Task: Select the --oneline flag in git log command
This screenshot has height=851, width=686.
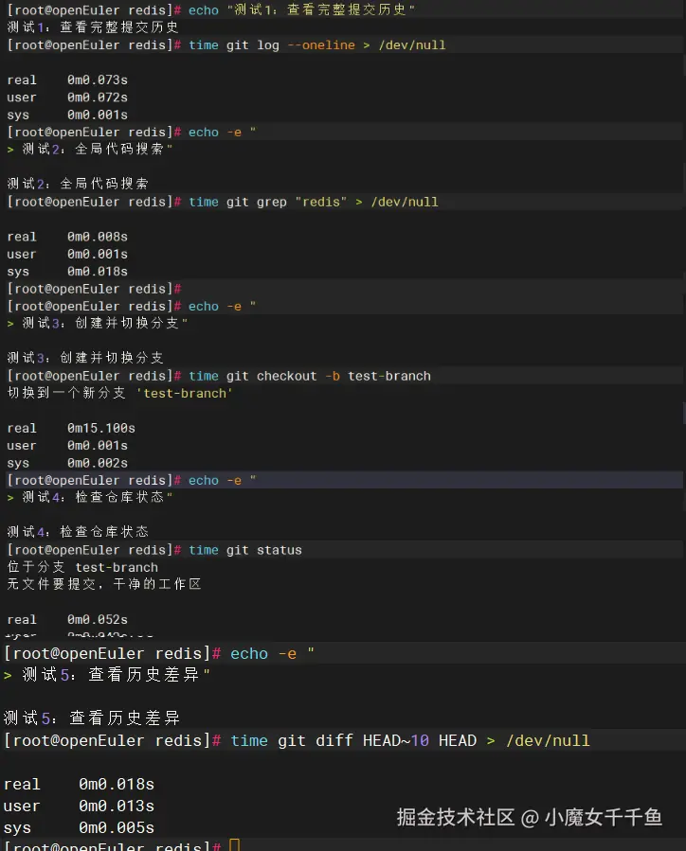Action: click(x=321, y=45)
